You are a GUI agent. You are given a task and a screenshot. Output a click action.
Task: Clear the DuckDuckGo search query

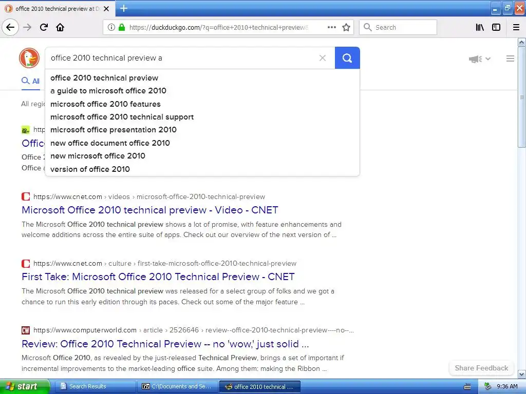[323, 58]
